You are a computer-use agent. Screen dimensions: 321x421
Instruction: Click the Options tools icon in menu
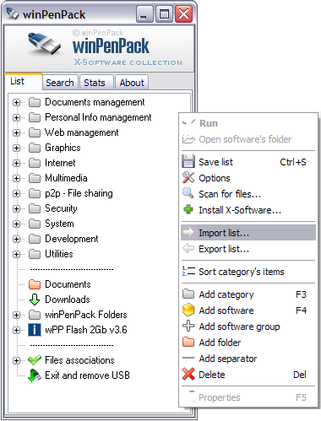[x=188, y=178]
